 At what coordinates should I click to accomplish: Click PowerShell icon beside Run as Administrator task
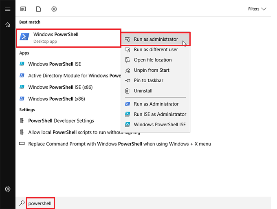[x=128, y=104]
